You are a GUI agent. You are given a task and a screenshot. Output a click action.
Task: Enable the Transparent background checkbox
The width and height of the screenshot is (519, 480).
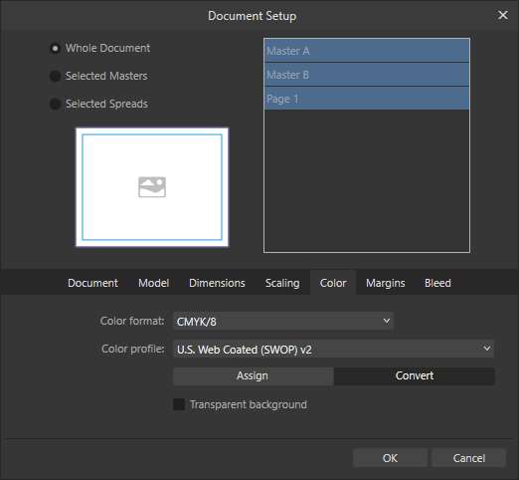(x=179, y=404)
